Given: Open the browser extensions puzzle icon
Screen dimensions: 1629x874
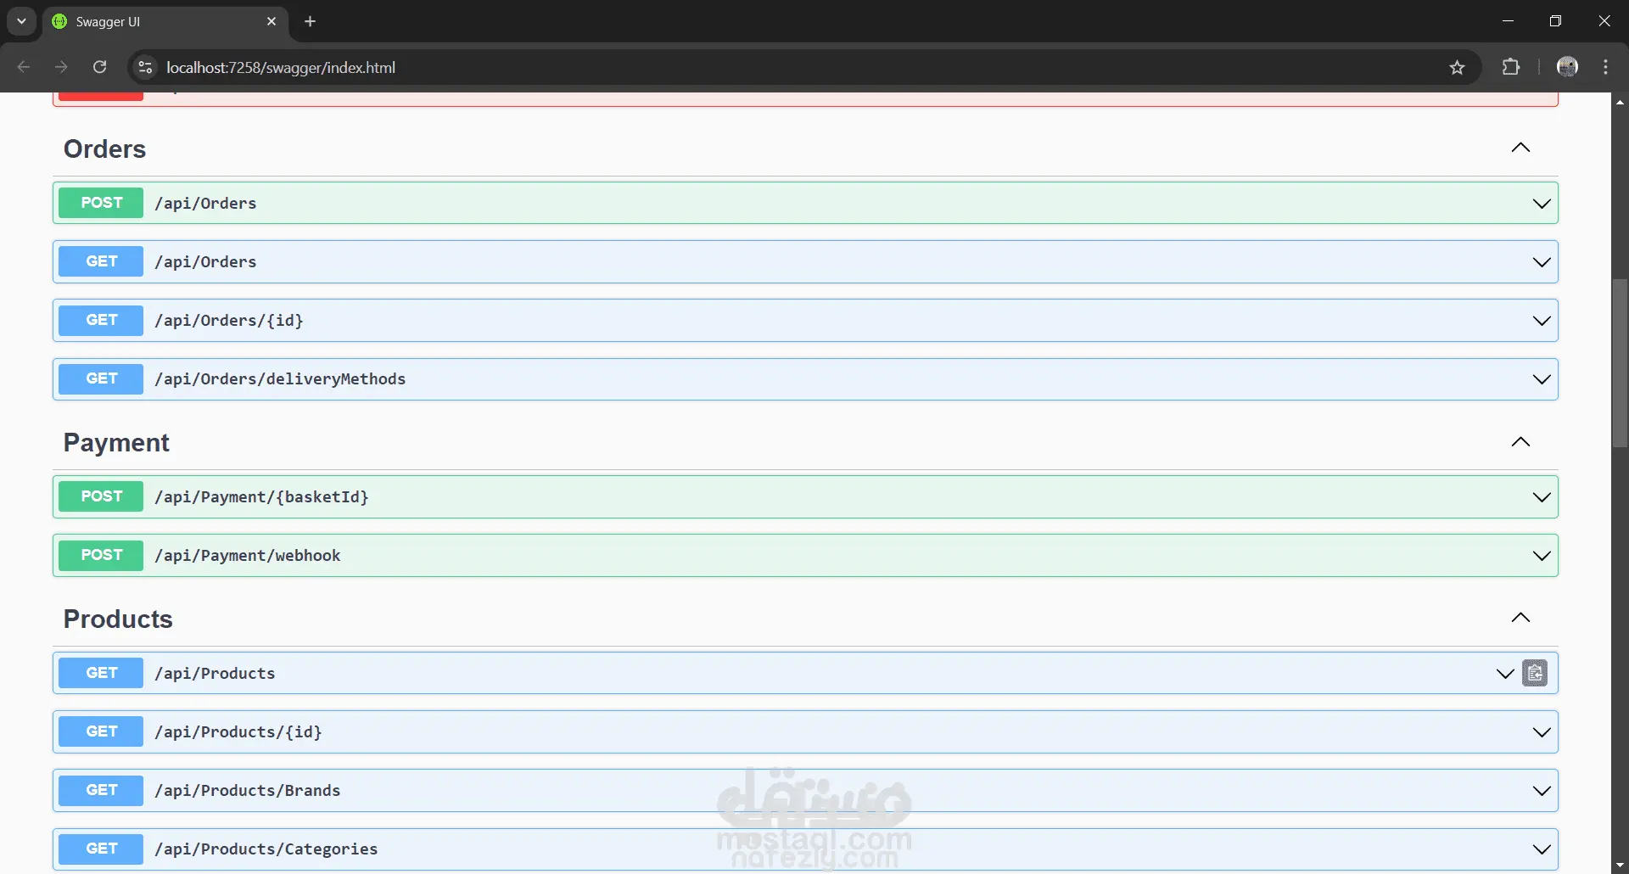Looking at the screenshot, I should (x=1510, y=67).
